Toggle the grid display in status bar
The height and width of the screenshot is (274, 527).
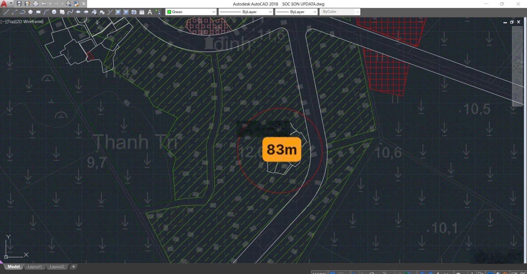click(x=333, y=273)
